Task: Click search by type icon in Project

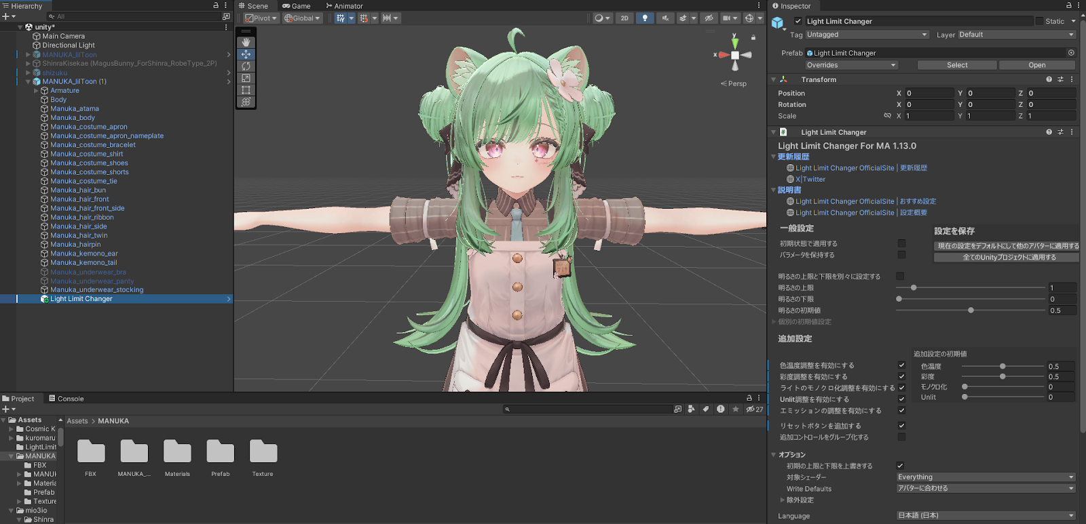Action: [691, 409]
